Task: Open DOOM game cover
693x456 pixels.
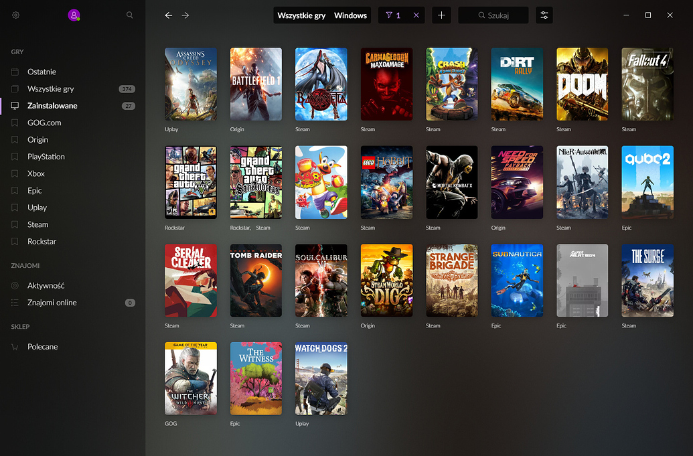Action: pos(583,84)
